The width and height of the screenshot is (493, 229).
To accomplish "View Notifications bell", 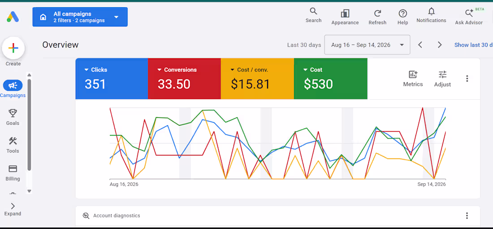I will tap(431, 15).
